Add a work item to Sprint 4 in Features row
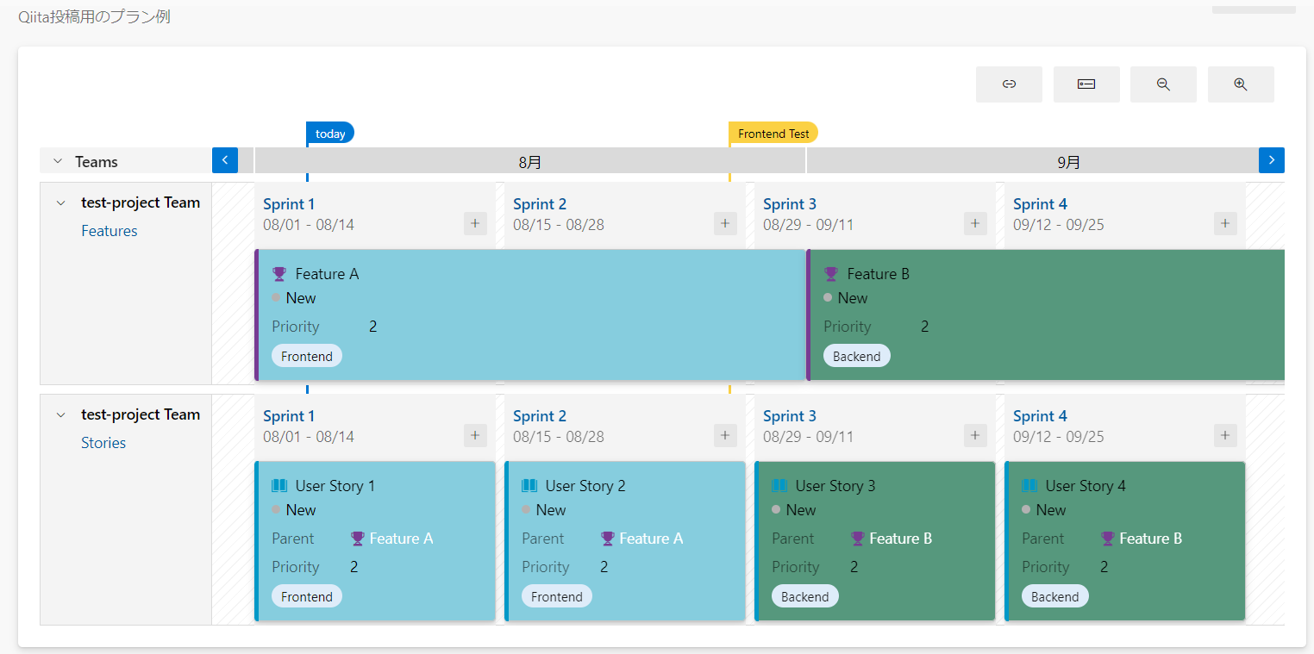The height and width of the screenshot is (654, 1314). 1224,223
